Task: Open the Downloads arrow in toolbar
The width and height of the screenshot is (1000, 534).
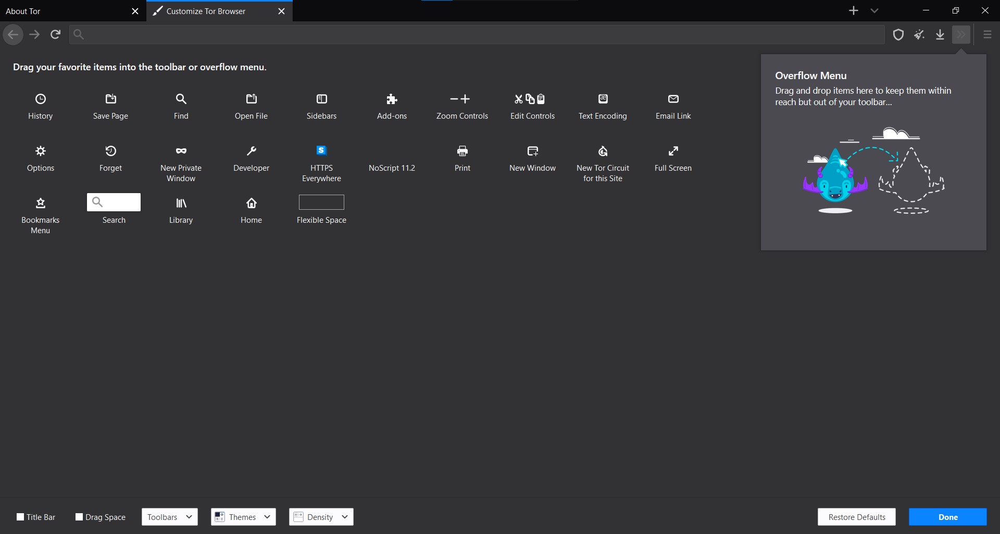Action: (940, 34)
